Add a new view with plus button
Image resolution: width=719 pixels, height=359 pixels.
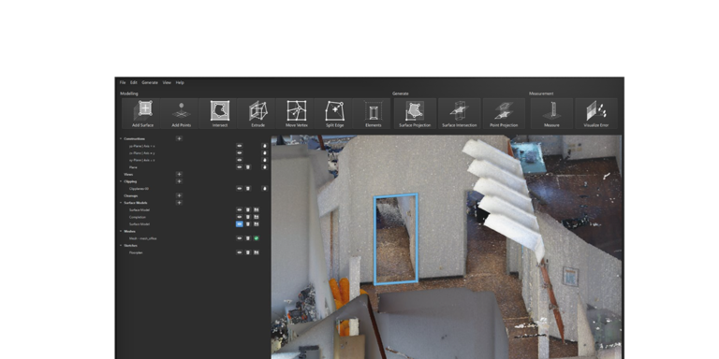180,174
